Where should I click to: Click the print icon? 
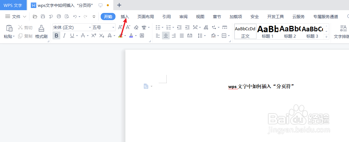tap(59, 17)
